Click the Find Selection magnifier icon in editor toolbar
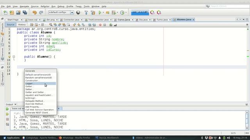This screenshot has width=250, height=140. click(51, 25)
